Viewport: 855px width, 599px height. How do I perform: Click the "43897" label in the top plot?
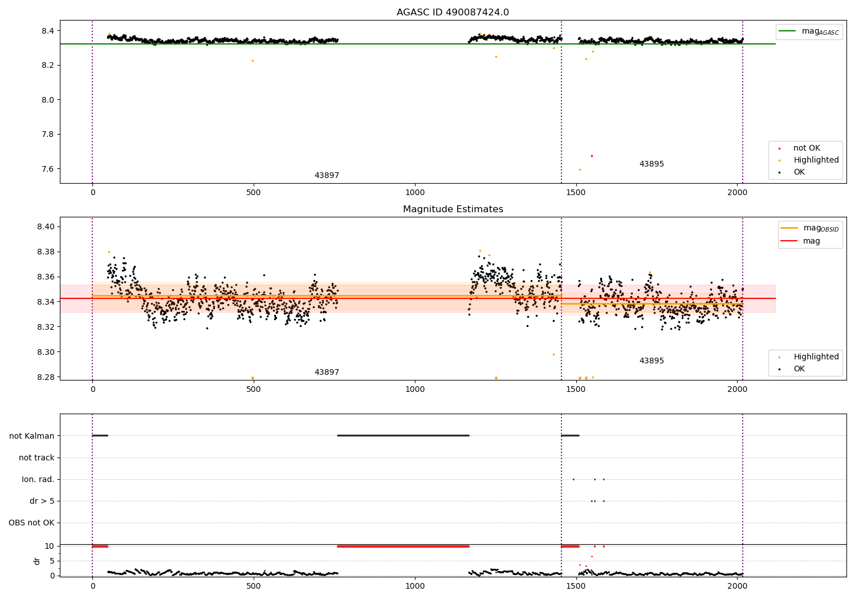pos(327,176)
